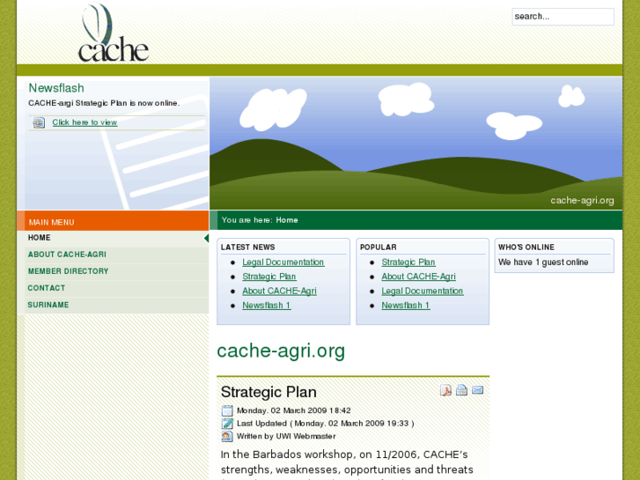Open Strategic Plan in Popular list
The width and height of the screenshot is (640, 480).
(x=408, y=262)
